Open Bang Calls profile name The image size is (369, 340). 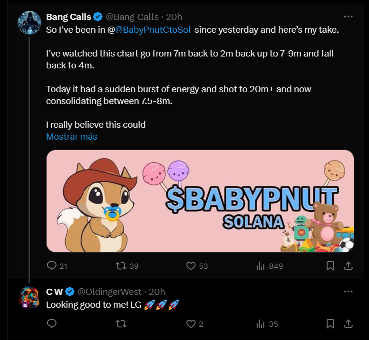(68, 17)
